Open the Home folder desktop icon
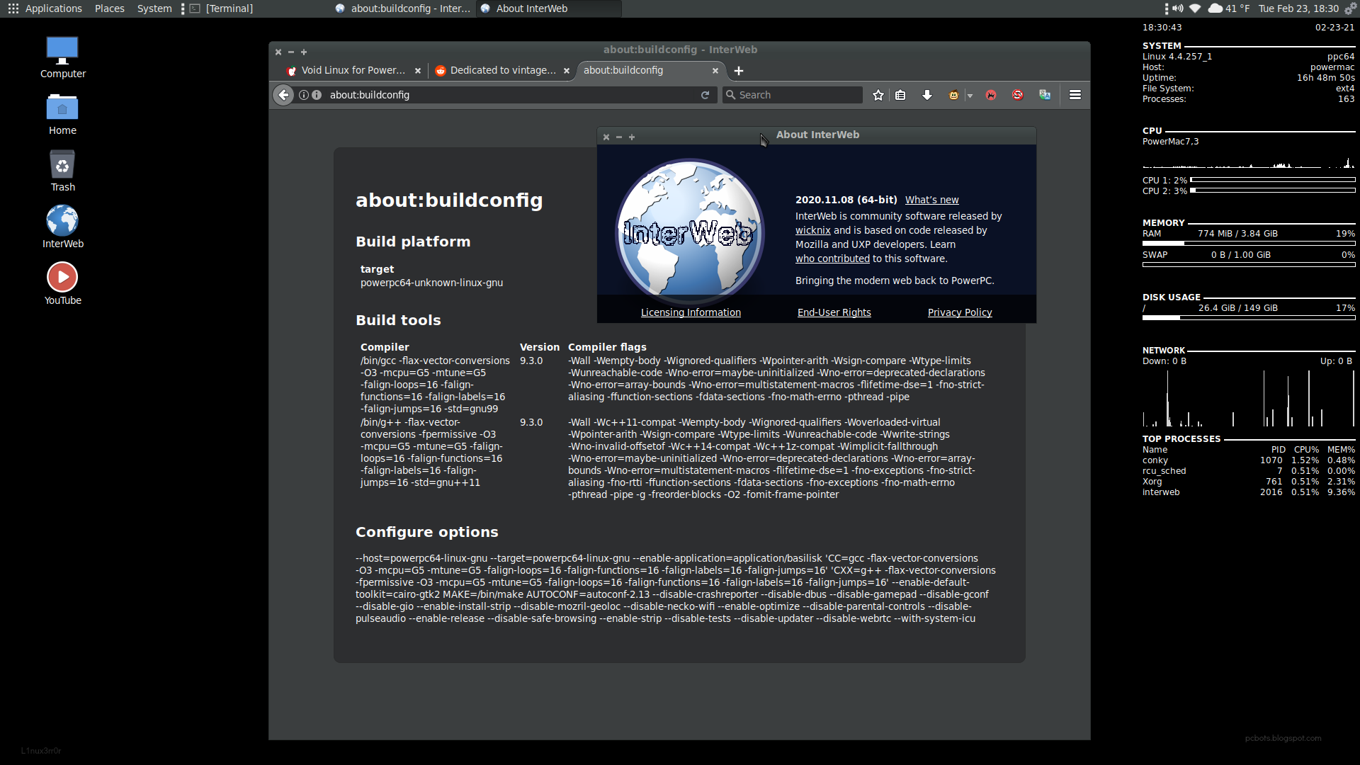 [x=62, y=115]
